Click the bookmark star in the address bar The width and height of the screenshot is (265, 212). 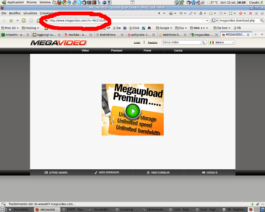(x=203, y=21)
